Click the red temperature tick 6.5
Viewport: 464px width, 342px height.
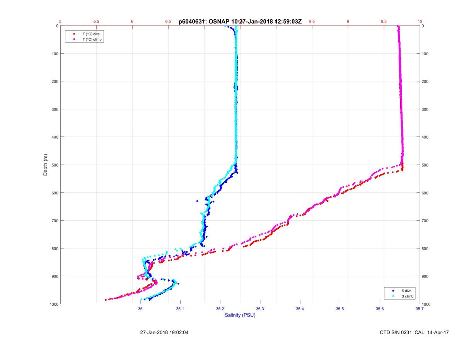168,22
